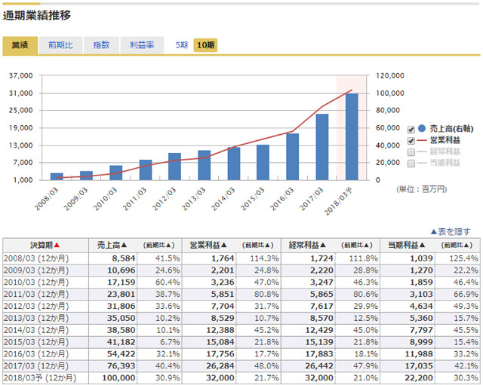Click the 2016/03 bar in chart
The width and height of the screenshot is (483, 385).
click(292, 157)
